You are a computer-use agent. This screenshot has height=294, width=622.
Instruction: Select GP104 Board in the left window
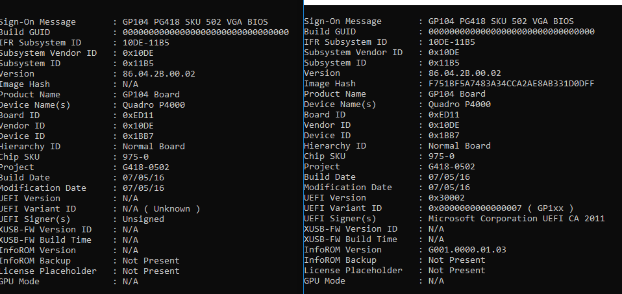pos(151,95)
